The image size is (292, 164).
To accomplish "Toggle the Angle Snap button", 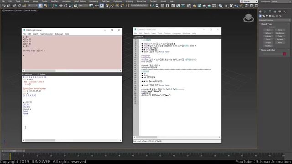I will tap(112, 6).
